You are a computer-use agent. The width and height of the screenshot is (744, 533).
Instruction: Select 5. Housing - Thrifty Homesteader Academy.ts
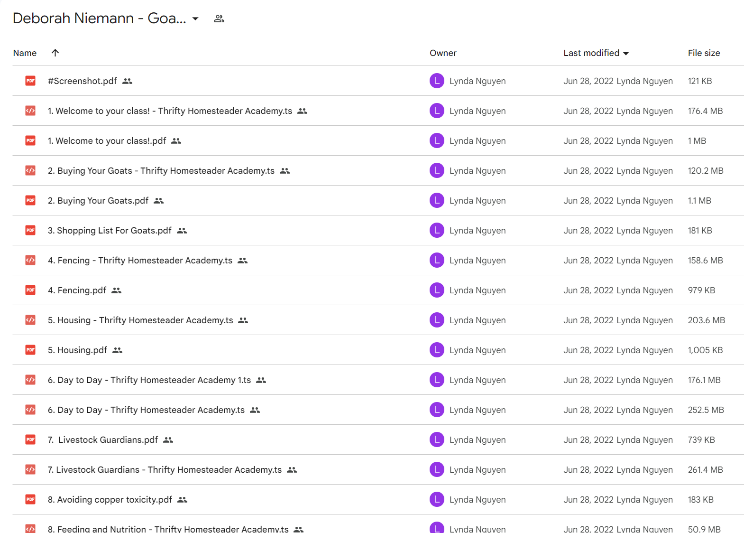(x=140, y=320)
